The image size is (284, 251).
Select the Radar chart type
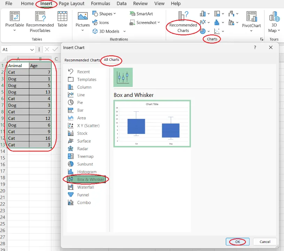pos(81,148)
